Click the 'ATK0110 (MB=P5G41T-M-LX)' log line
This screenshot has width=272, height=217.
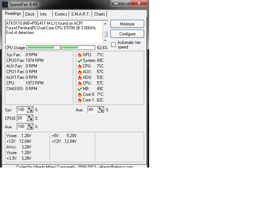click(x=44, y=23)
